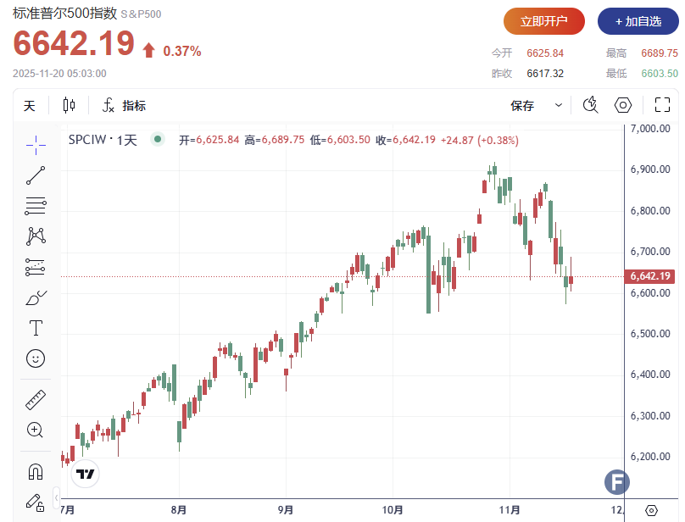Select the ruler measure tool
The width and height of the screenshot is (685, 522).
tap(36, 399)
